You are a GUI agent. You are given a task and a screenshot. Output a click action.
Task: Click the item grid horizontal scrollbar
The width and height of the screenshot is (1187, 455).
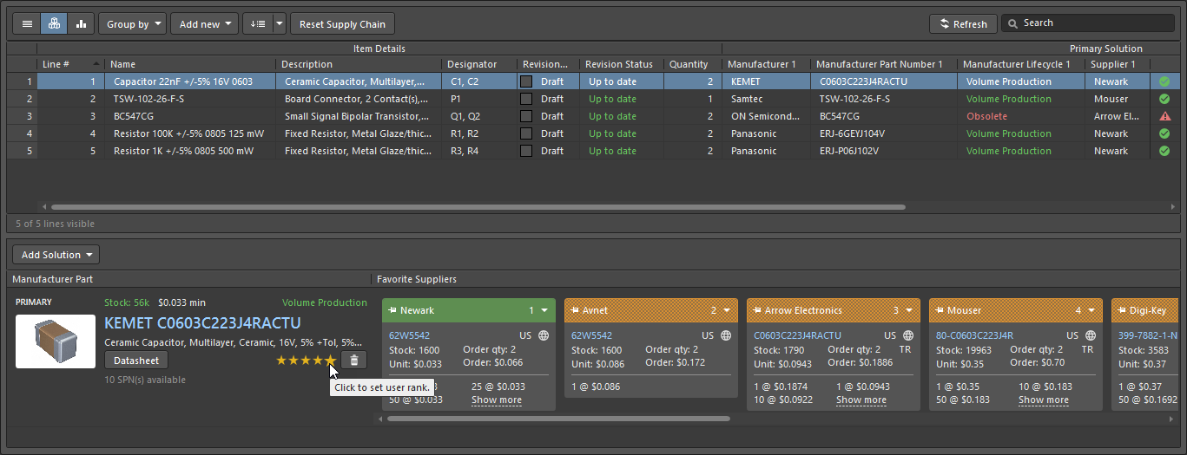point(478,207)
